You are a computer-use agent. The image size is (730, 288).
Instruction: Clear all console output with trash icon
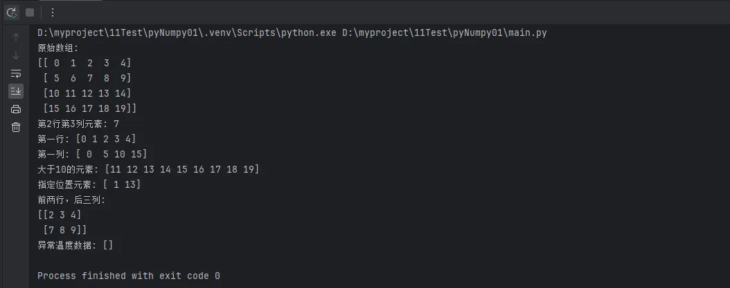pos(16,127)
